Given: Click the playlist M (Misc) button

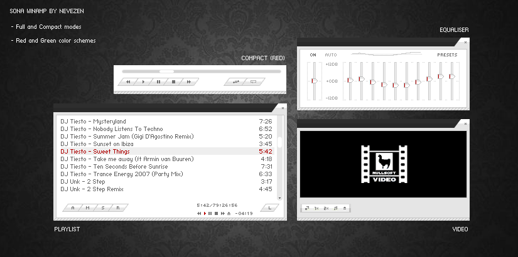Looking at the screenshot, I should pyautogui.click(x=87, y=208).
